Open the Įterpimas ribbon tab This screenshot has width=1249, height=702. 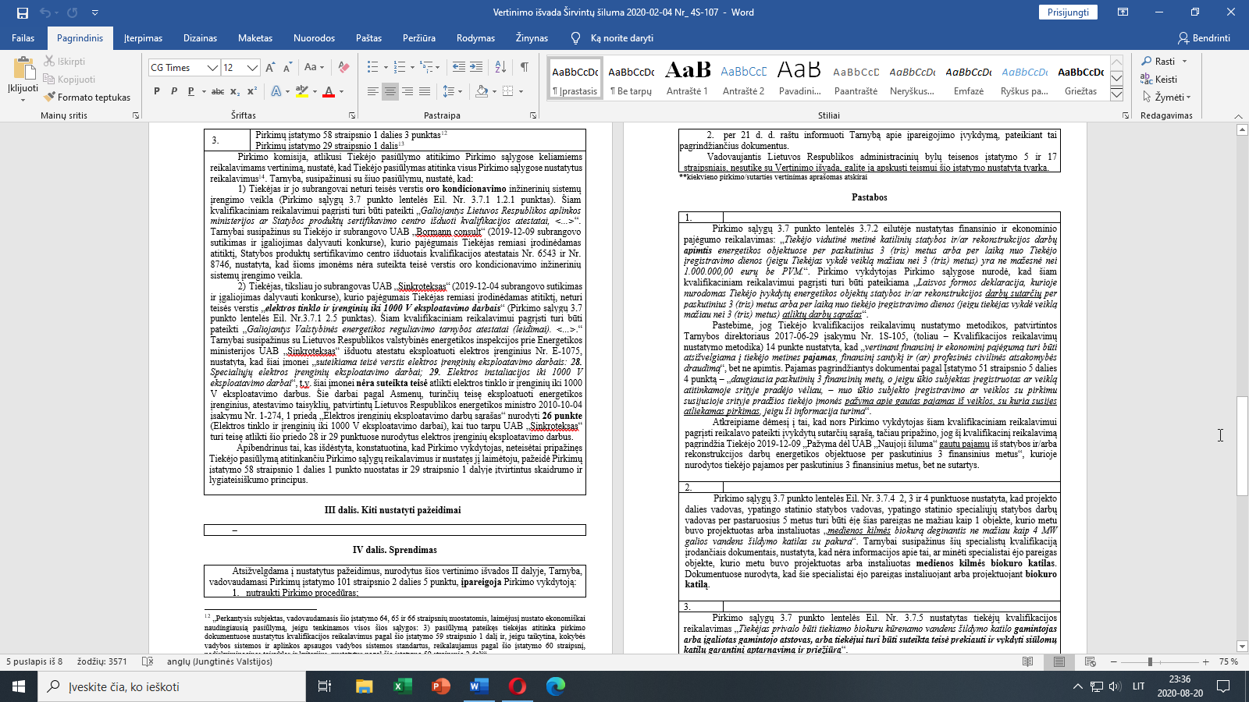[143, 38]
